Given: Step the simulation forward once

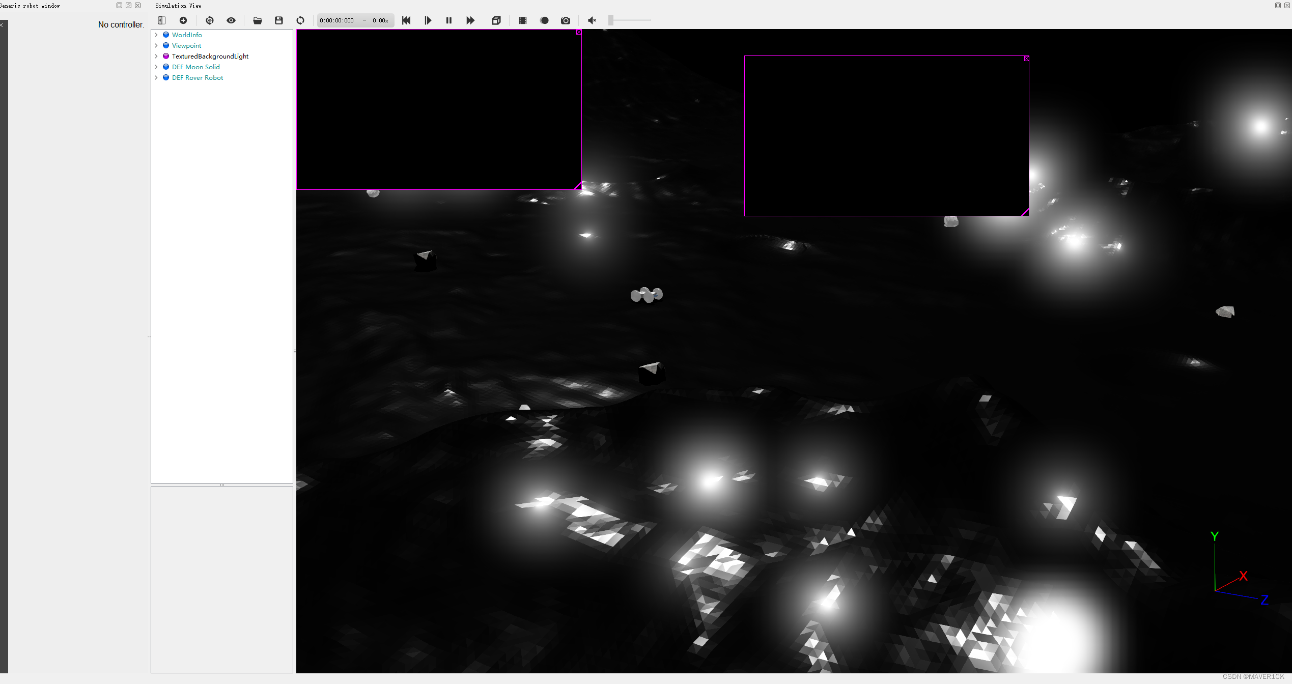Looking at the screenshot, I should tap(428, 20).
